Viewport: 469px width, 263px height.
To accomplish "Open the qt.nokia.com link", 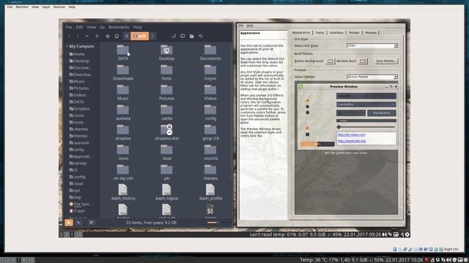I will (352, 134).
